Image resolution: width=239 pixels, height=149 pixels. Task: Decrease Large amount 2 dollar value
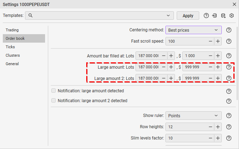[x=210, y=78]
